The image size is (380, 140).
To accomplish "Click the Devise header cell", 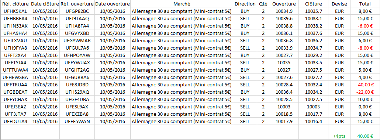I will click(339, 4).
